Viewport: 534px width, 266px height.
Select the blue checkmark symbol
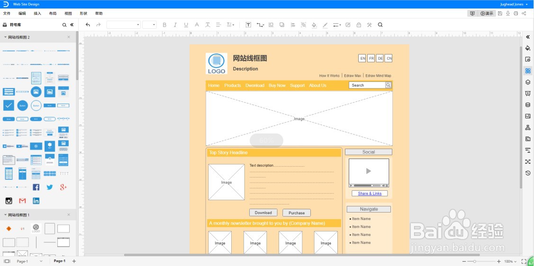click(9, 106)
